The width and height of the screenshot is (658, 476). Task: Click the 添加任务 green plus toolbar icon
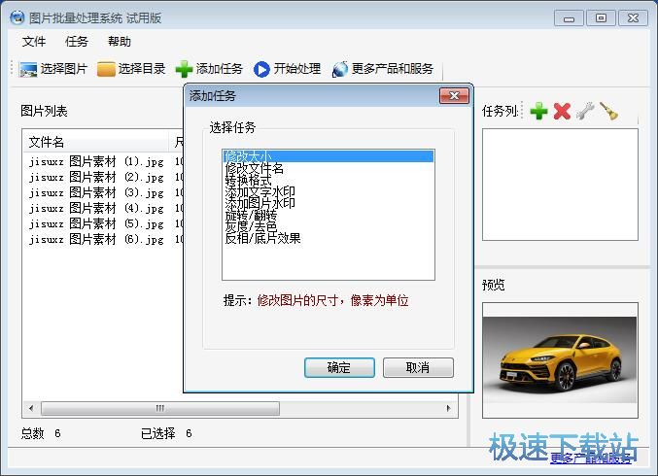tap(184, 69)
